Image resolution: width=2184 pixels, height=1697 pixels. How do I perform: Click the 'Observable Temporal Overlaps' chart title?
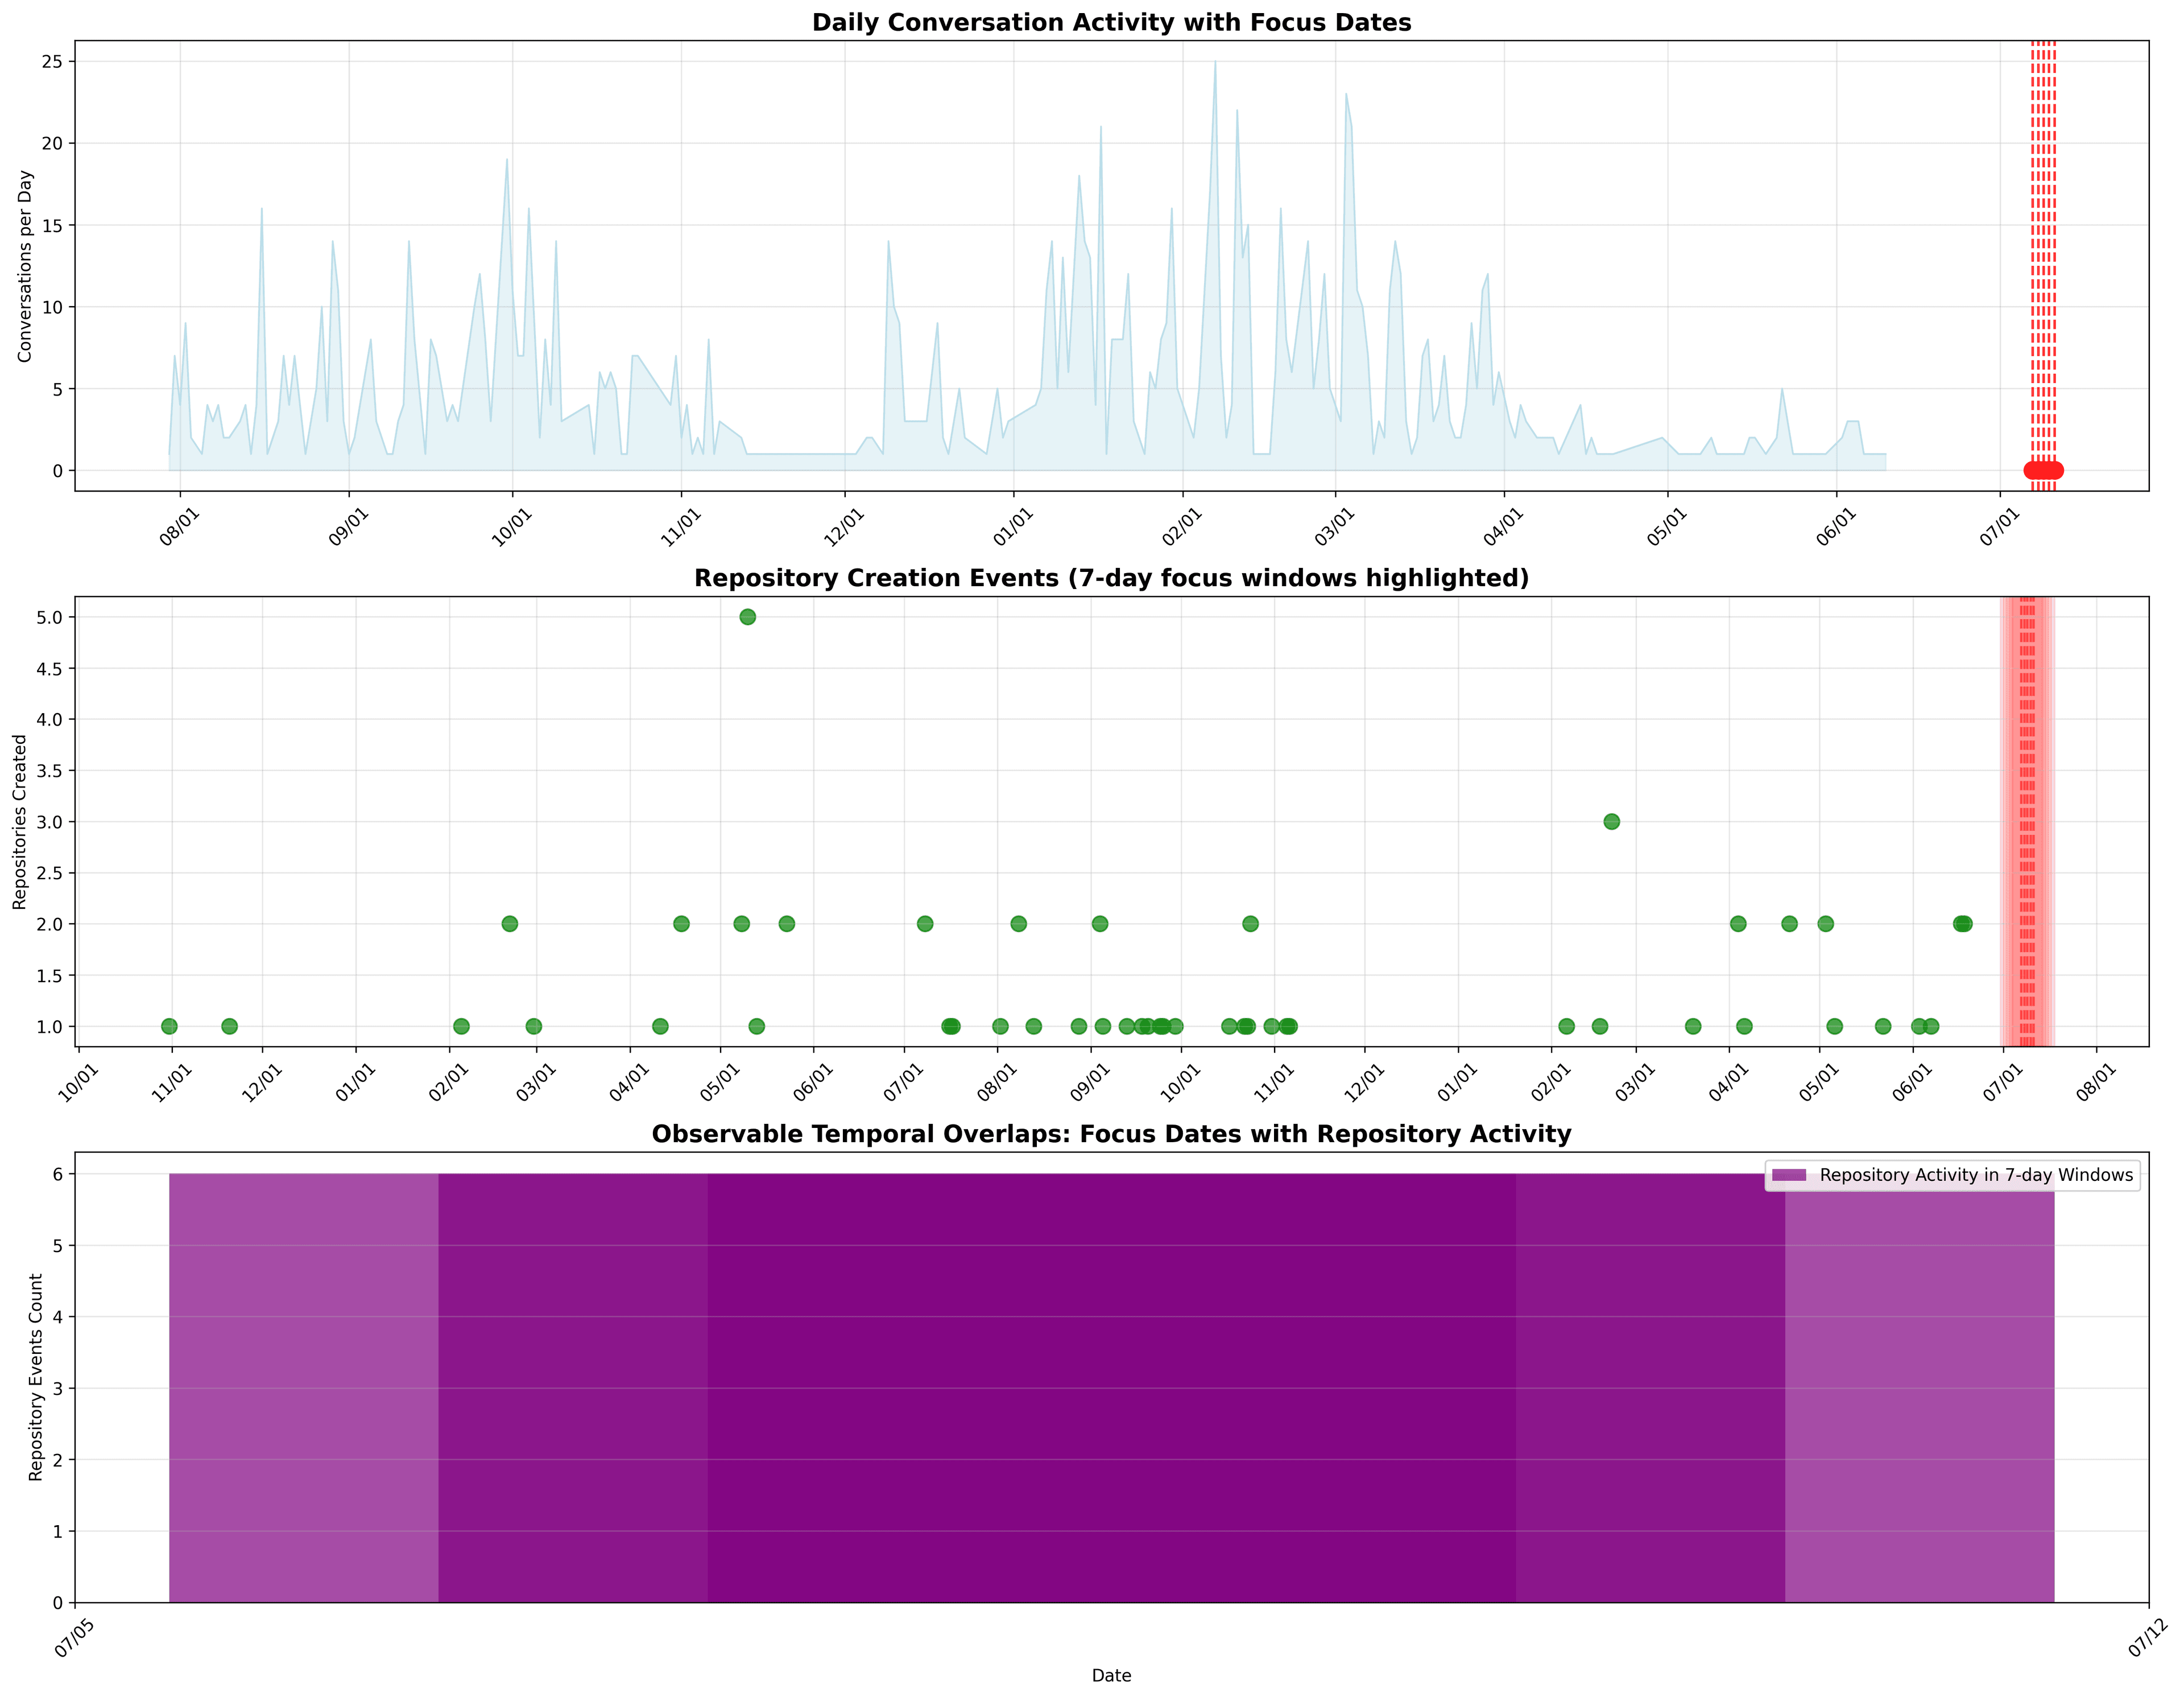[x=1111, y=1134]
